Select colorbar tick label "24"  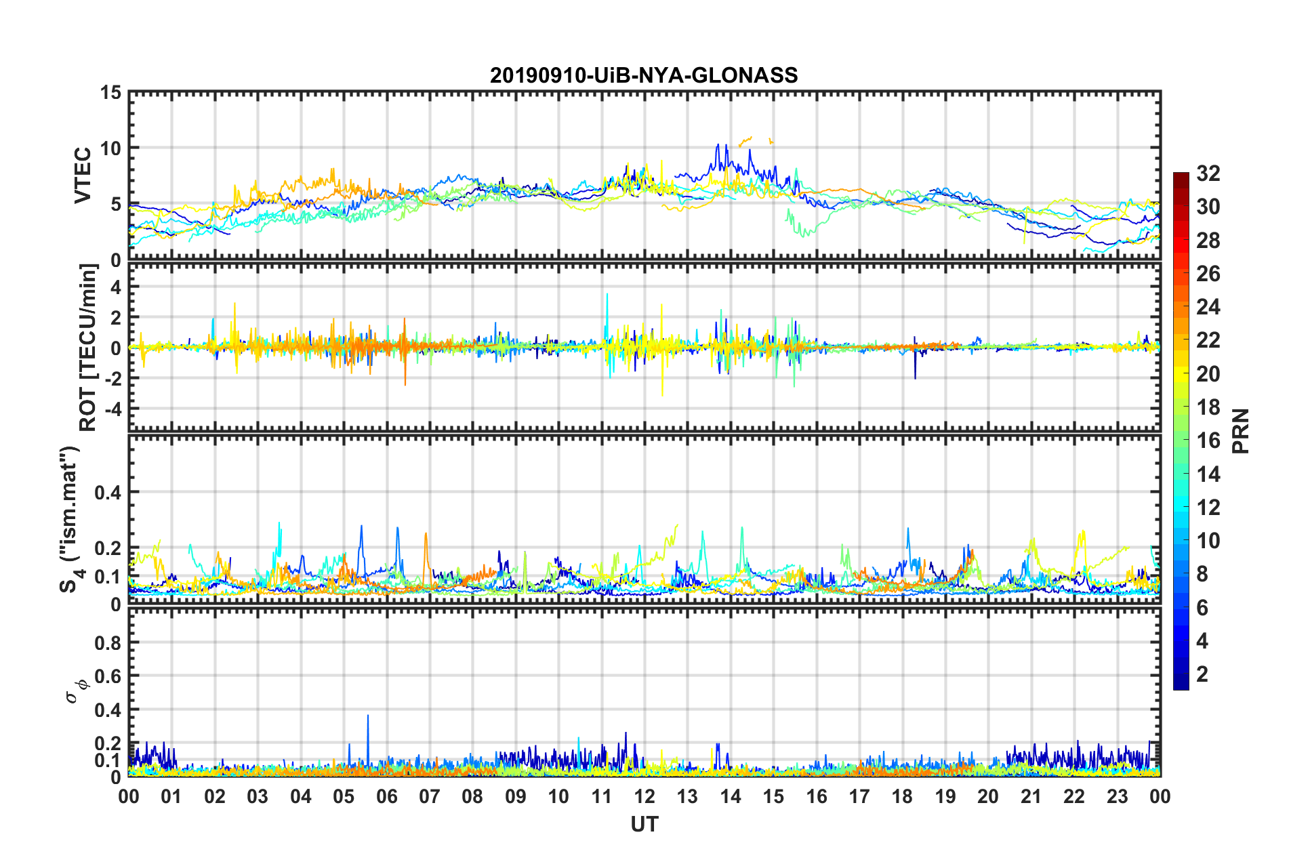point(1208,307)
